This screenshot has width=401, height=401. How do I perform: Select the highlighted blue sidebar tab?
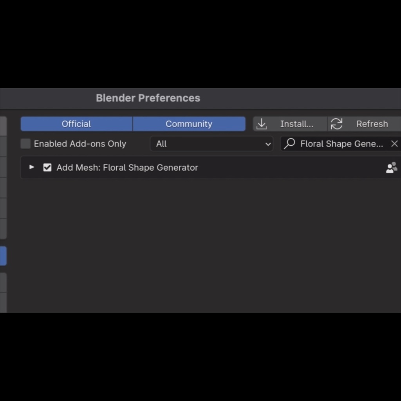2,256
